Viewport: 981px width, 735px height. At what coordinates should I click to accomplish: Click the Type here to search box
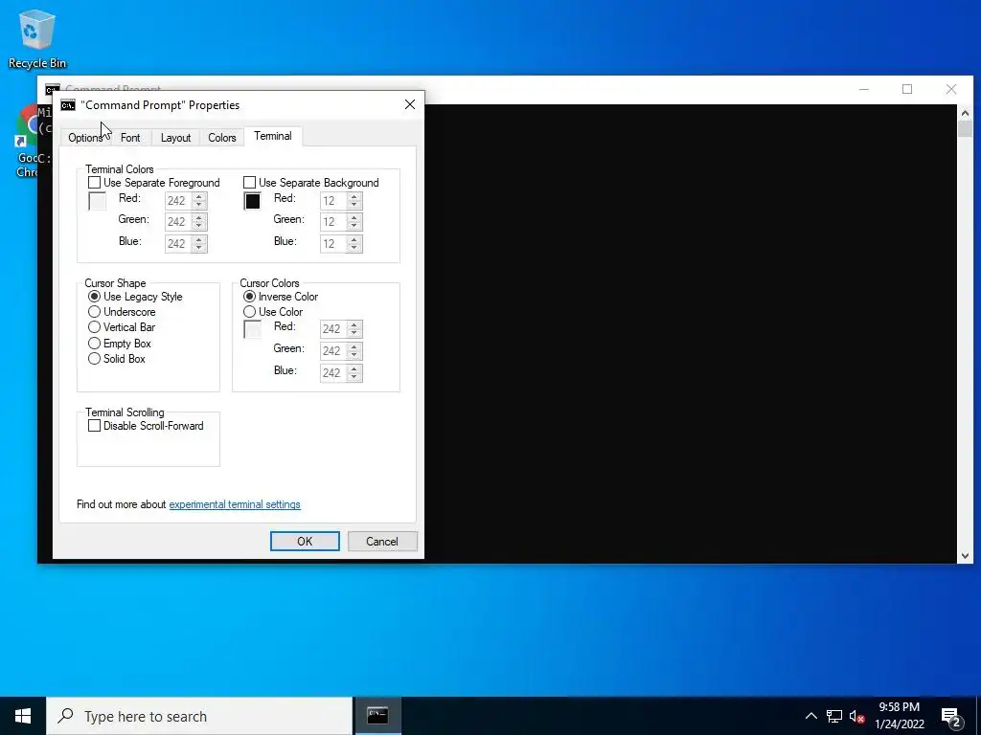(x=199, y=716)
